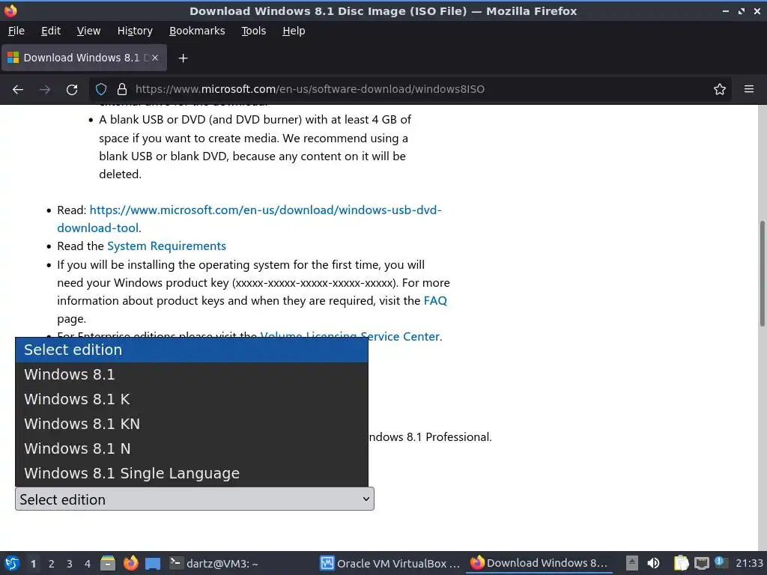Open the LXQt application menu icon

(x=12, y=563)
